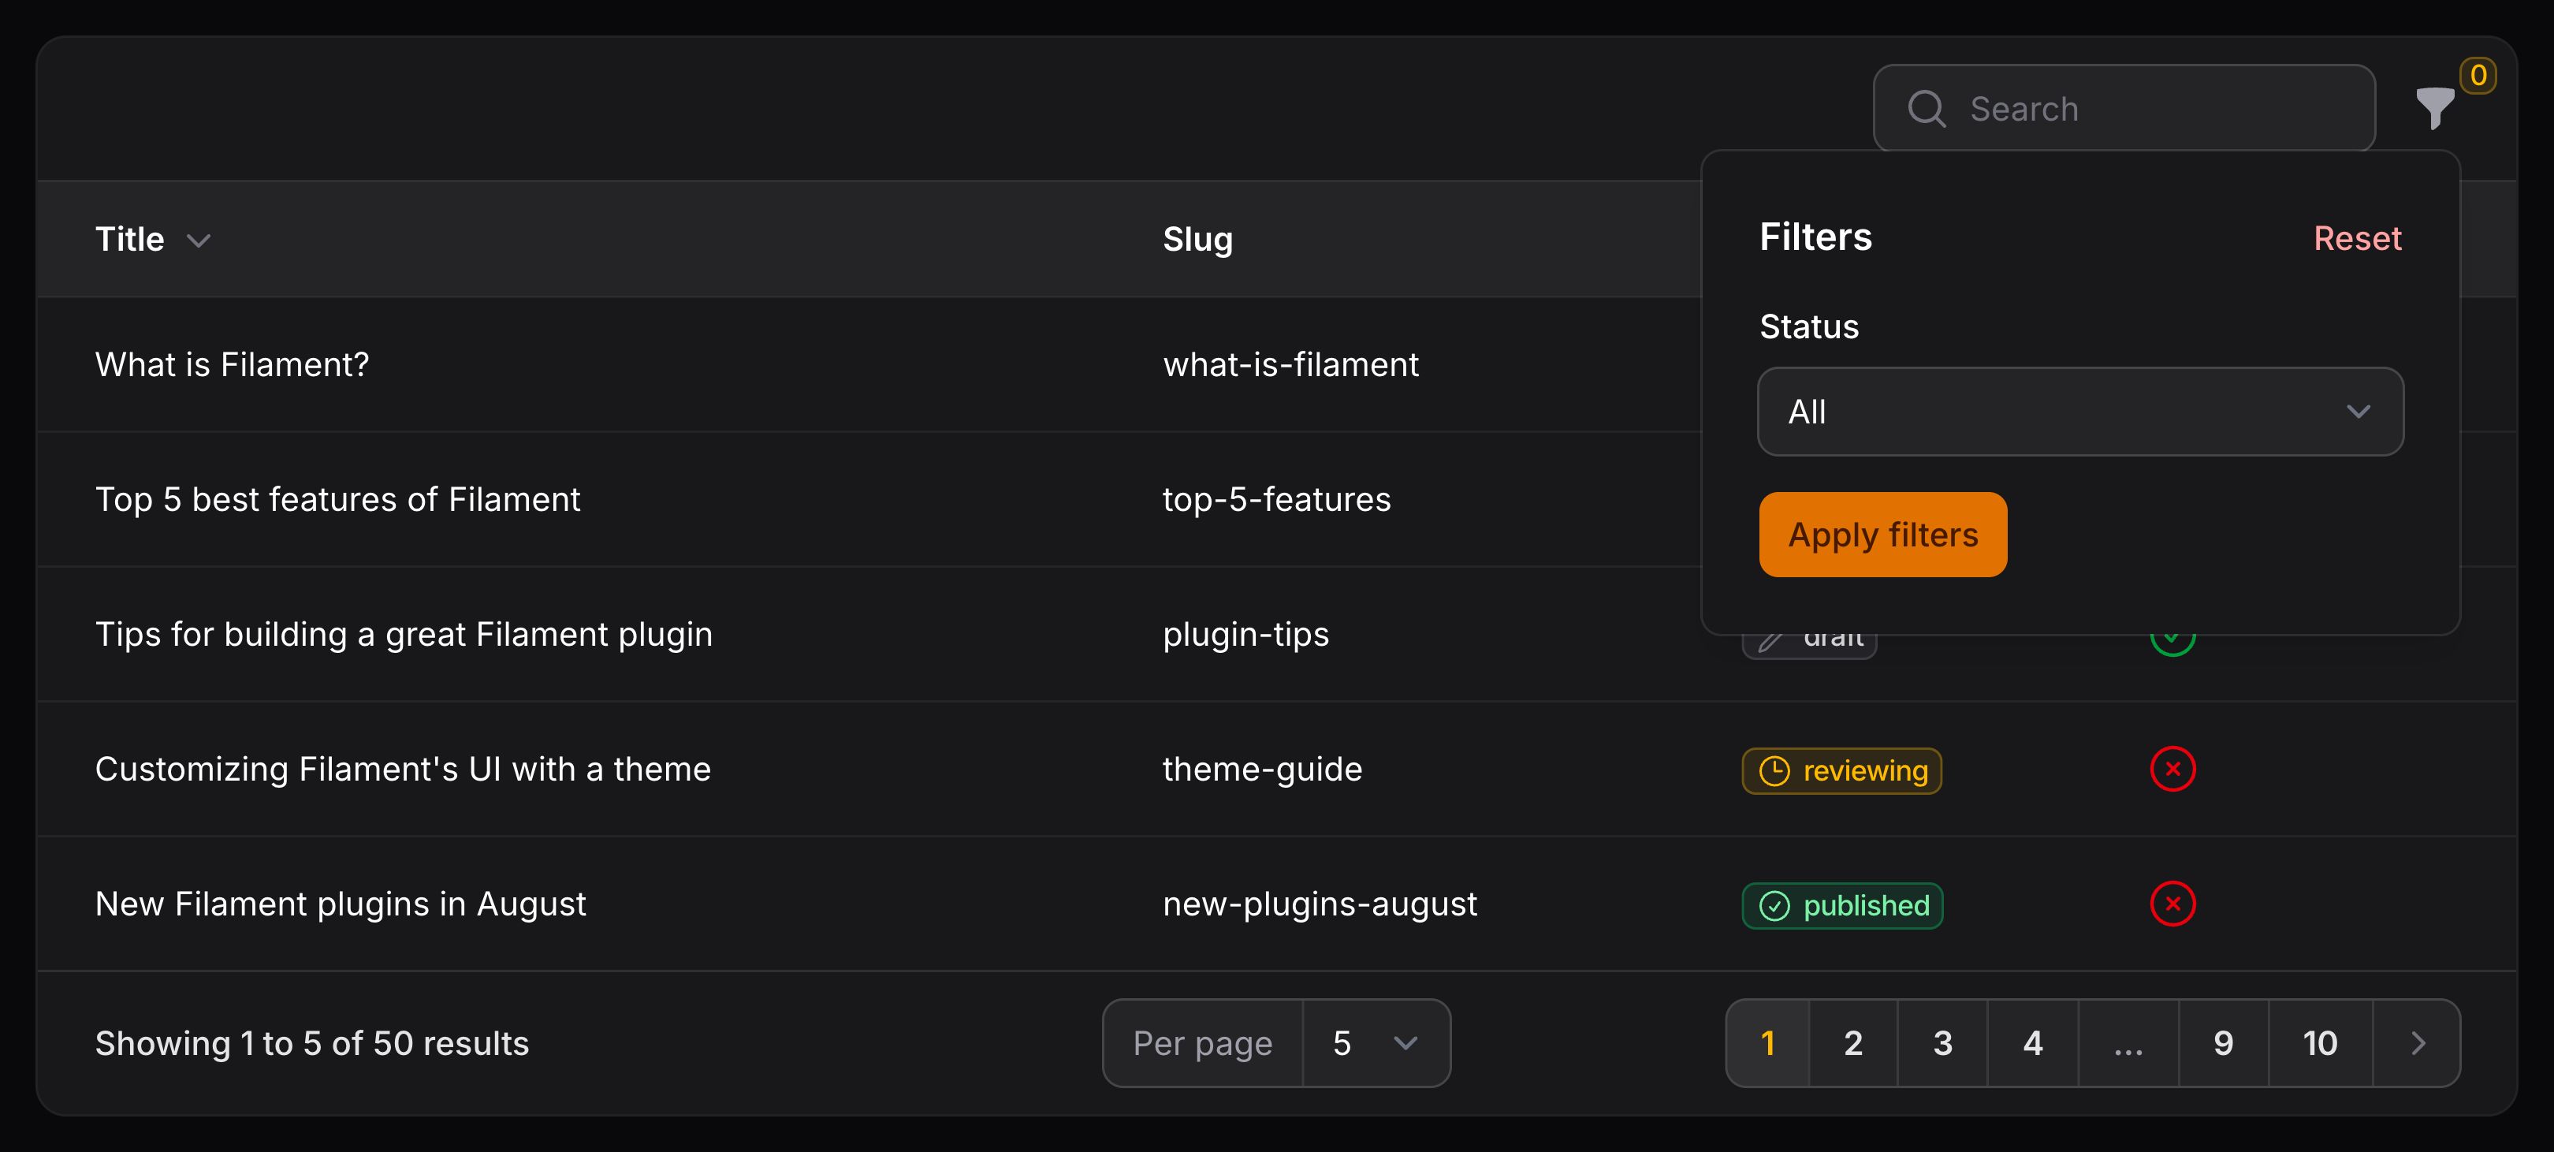Screen dimensions: 2554x1152
Task: Go to page 3
Action: [x=1942, y=1043]
